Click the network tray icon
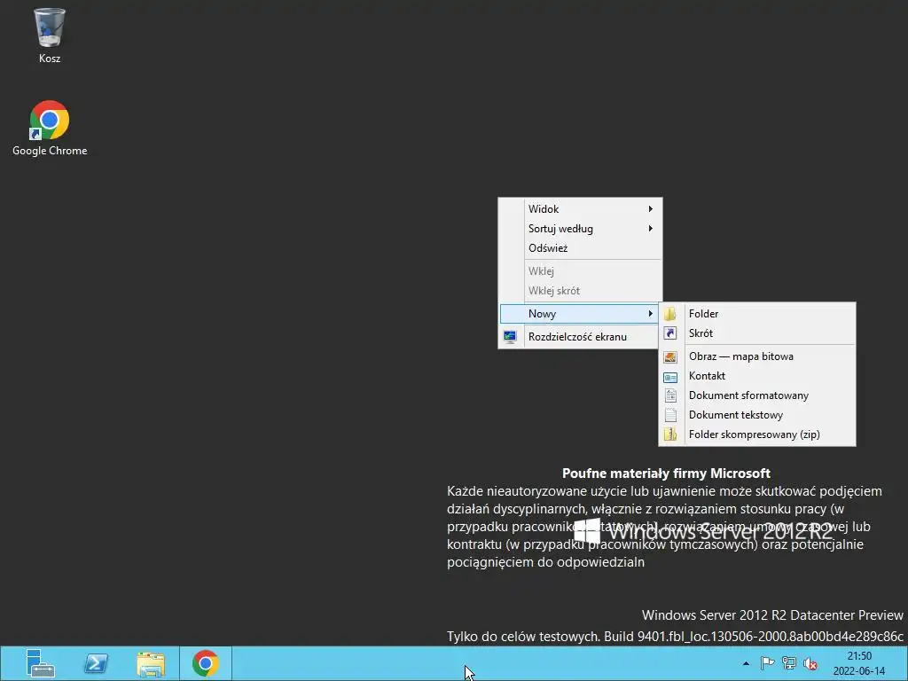 click(788, 663)
